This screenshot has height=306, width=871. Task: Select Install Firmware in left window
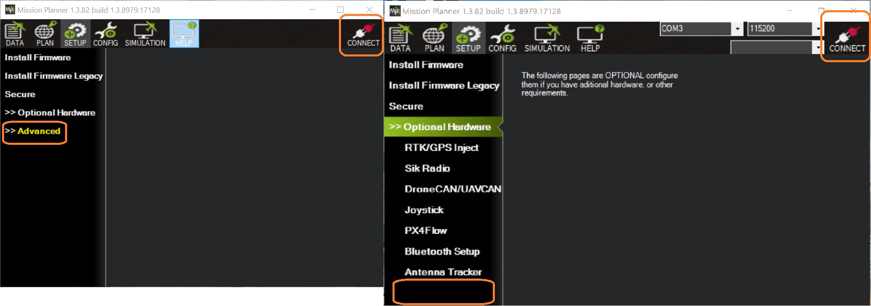point(38,58)
